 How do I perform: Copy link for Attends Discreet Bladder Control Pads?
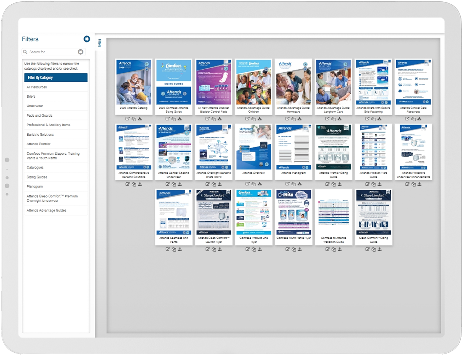(214, 119)
